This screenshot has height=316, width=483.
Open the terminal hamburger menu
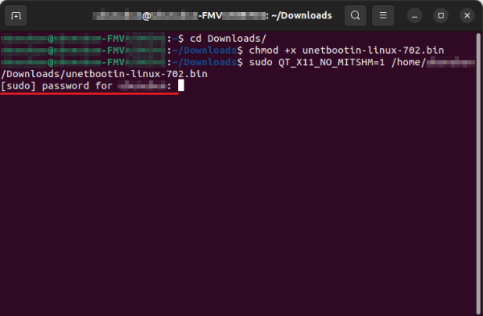click(x=383, y=15)
